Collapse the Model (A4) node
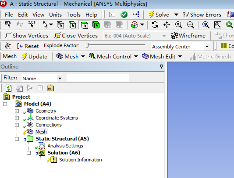The image size is (234, 178). coord(5,104)
